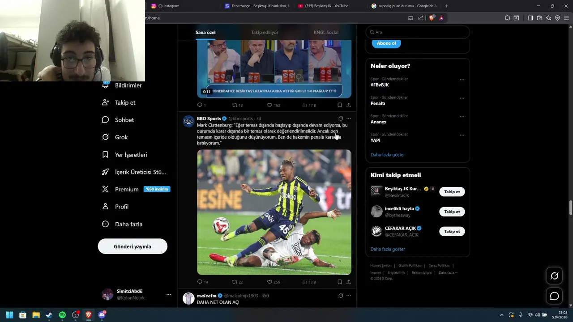Show hidden system tray icons
The image size is (573, 322).
501,315
